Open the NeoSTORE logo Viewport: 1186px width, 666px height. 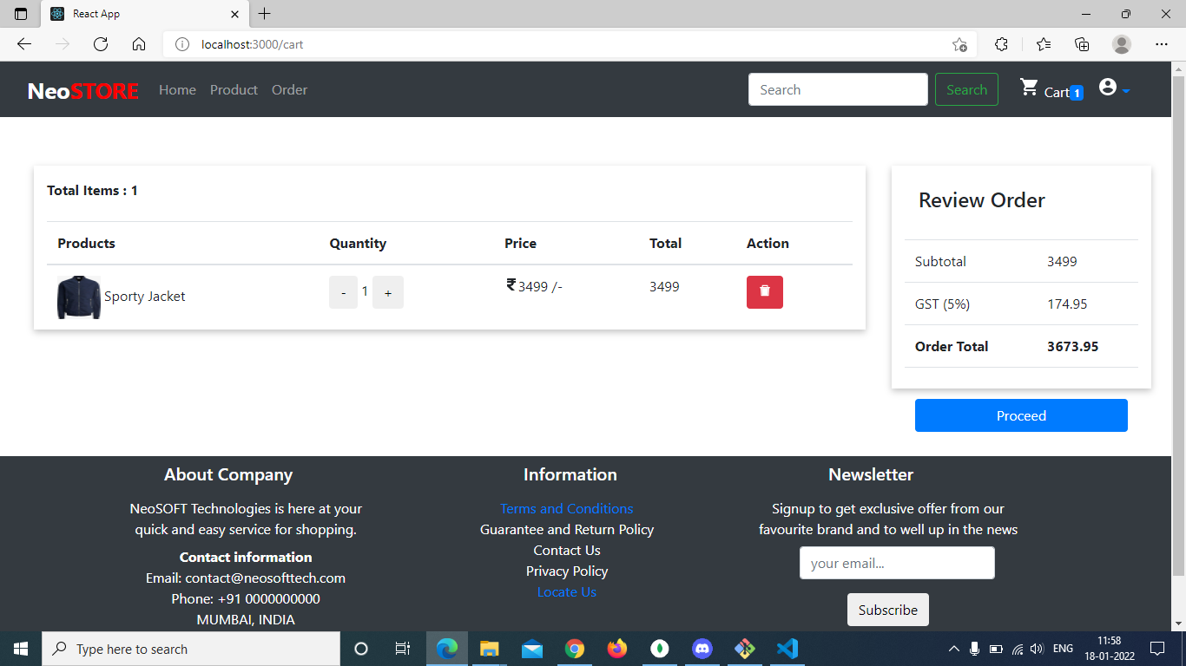[82, 89]
